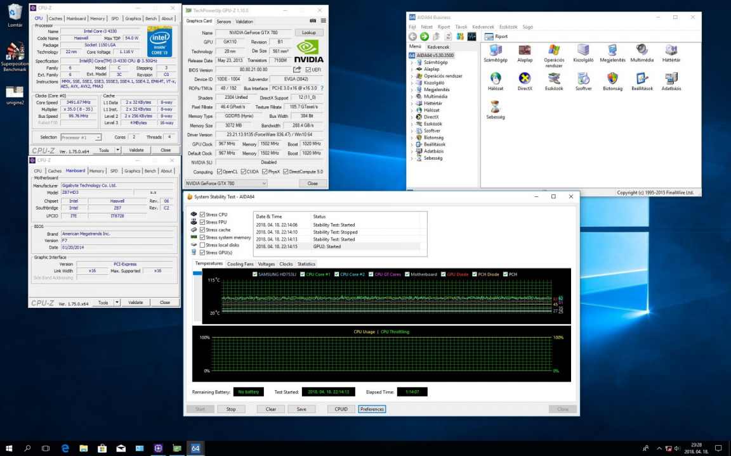The height and width of the screenshot is (456, 731).
Task: Click the GPU-Z BIOS share export icon
Action: tap(297, 69)
